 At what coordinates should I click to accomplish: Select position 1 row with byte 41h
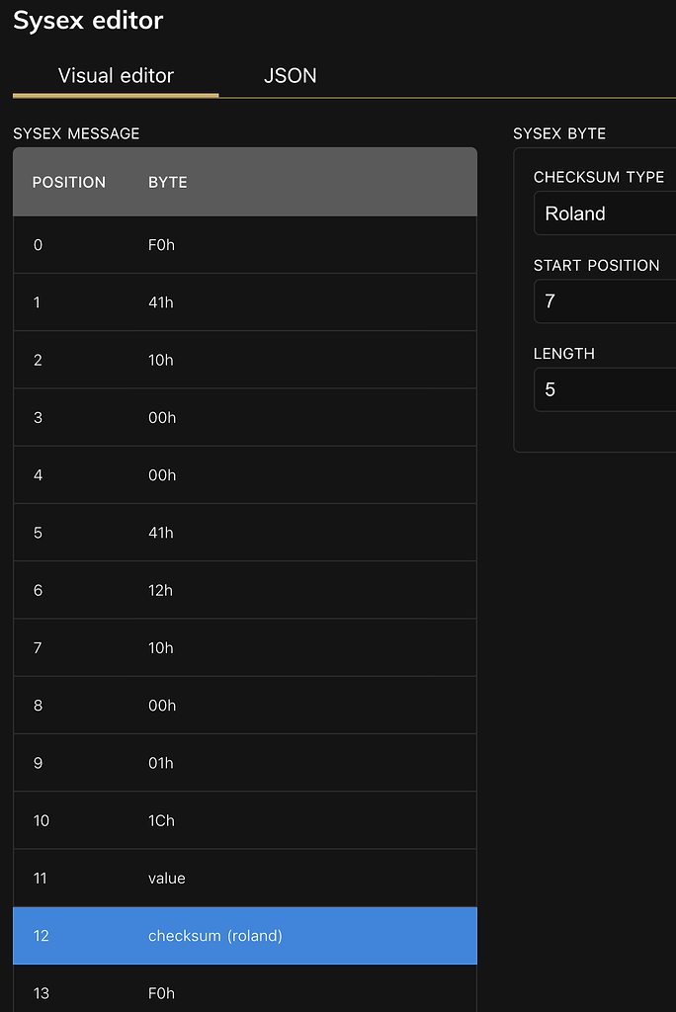(244, 302)
